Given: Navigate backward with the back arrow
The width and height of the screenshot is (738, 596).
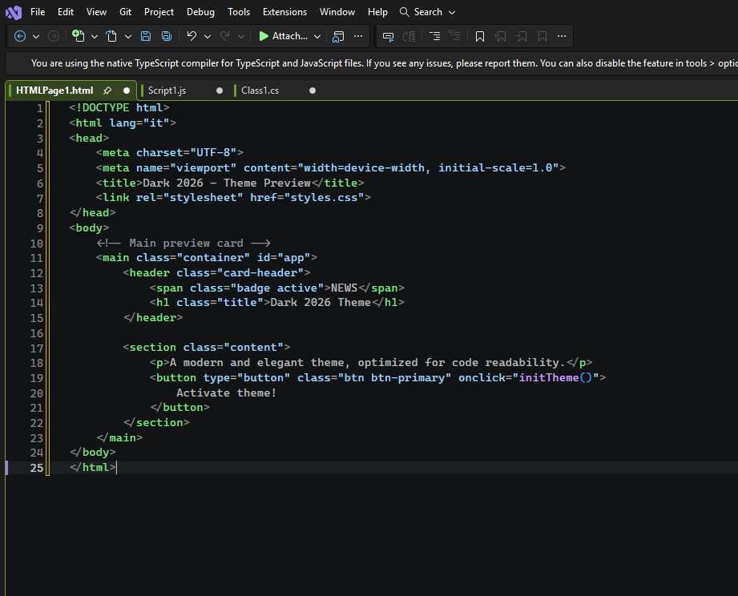Looking at the screenshot, I should coord(20,36).
